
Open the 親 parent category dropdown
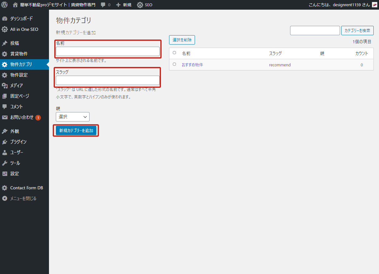tap(73, 117)
